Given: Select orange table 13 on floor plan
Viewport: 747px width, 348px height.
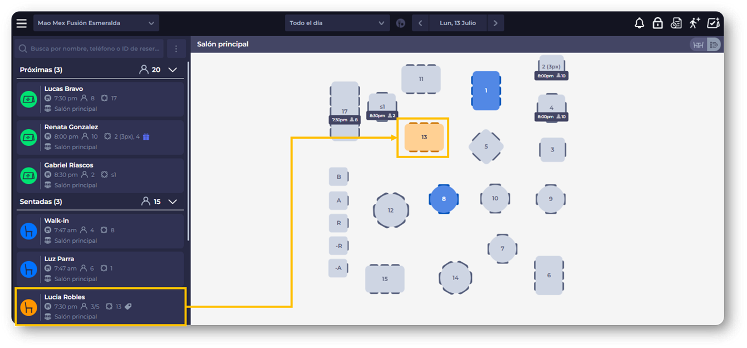Looking at the screenshot, I should click(x=424, y=137).
